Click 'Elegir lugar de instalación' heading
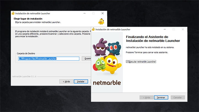The width and height of the screenshot is (199, 112). tap(28, 19)
